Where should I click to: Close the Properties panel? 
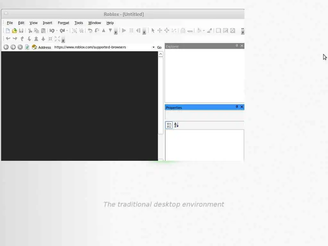click(x=242, y=107)
